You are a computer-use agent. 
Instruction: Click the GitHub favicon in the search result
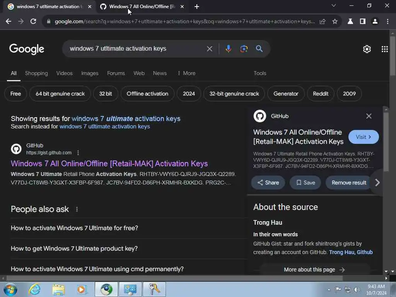[16, 149]
